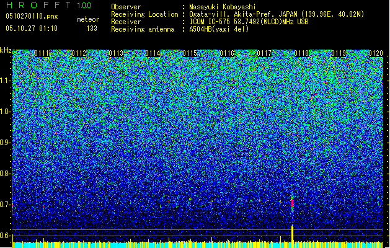The width and height of the screenshot is (390, 248).
Task: Click the 'Receiving antenna' field label
Action: coord(143,29)
